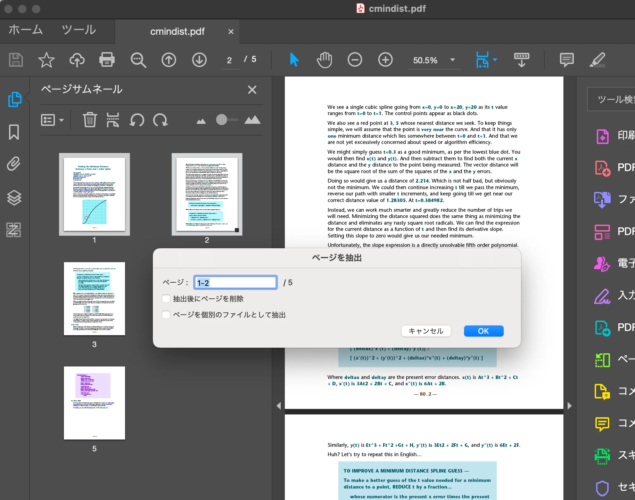
Task: Check ページを個別のファイルとして抽出 option
Action: pos(166,315)
